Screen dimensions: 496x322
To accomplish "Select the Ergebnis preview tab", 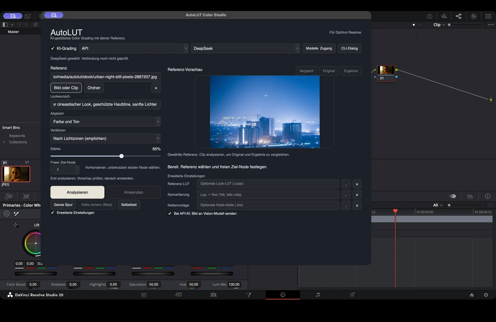I will point(351,71).
